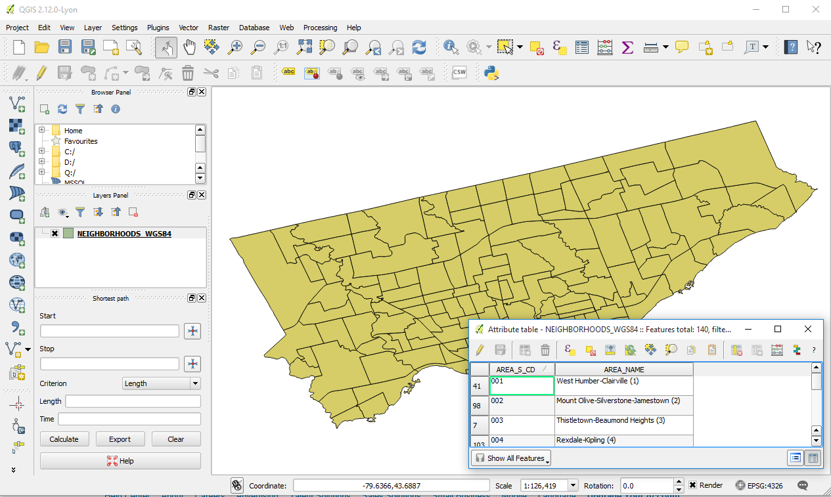The width and height of the screenshot is (831, 497).
Task: Click the messages speech bubble icon
Action: tap(802, 486)
